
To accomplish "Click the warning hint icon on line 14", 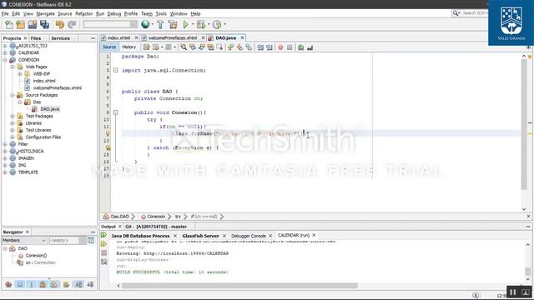I will click(108, 147).
